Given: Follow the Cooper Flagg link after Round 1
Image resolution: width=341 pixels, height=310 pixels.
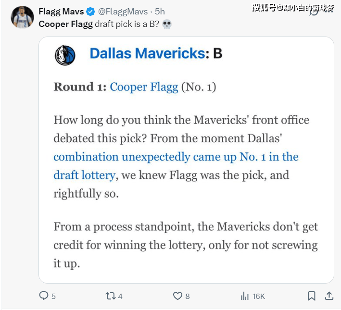Looking at the screenshot, I should point(144,87).
